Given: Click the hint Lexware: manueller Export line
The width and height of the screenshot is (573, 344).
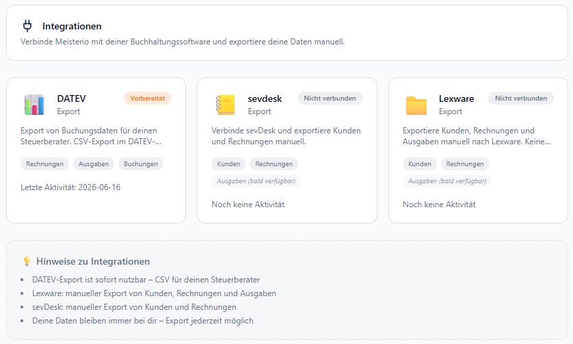Looking at the screenshot, I should (x=155, y=293).
